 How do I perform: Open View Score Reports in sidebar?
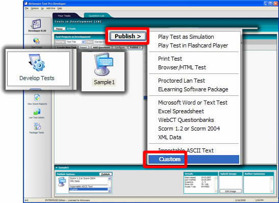click(37, 99)
